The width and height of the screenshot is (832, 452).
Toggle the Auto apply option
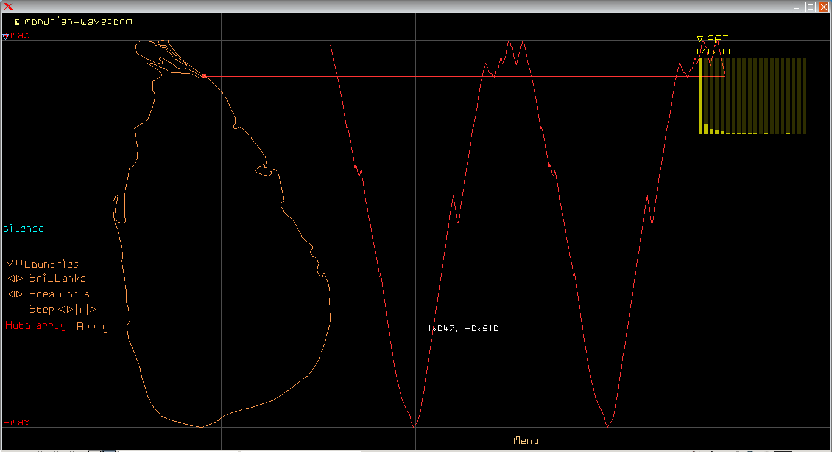point(35,325)
